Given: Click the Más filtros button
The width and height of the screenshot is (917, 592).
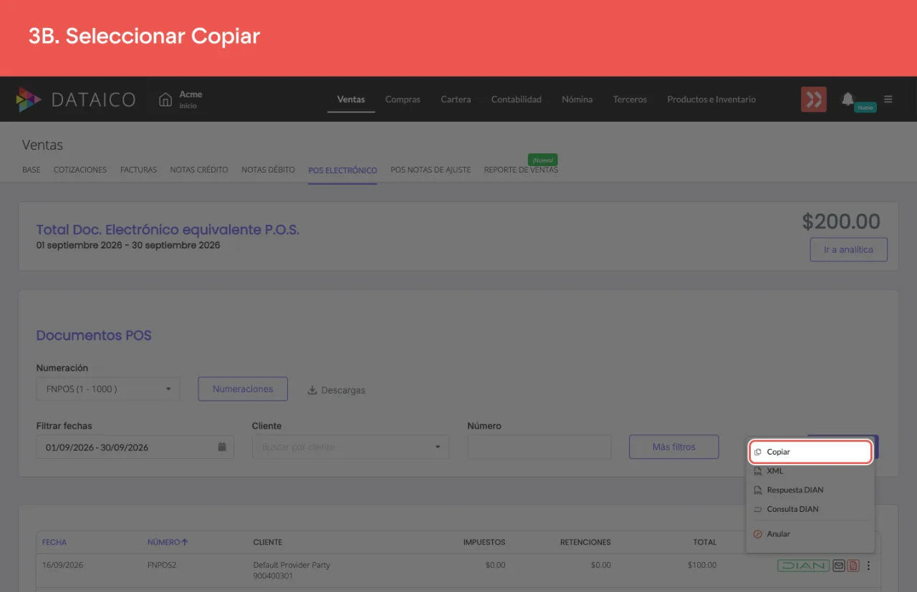Looking at the screenshot, I should click(x=673, y=447).
